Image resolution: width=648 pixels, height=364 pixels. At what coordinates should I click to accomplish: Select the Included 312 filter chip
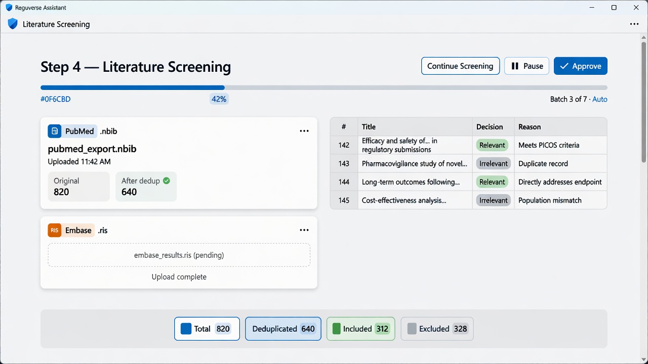click(360, 329)
